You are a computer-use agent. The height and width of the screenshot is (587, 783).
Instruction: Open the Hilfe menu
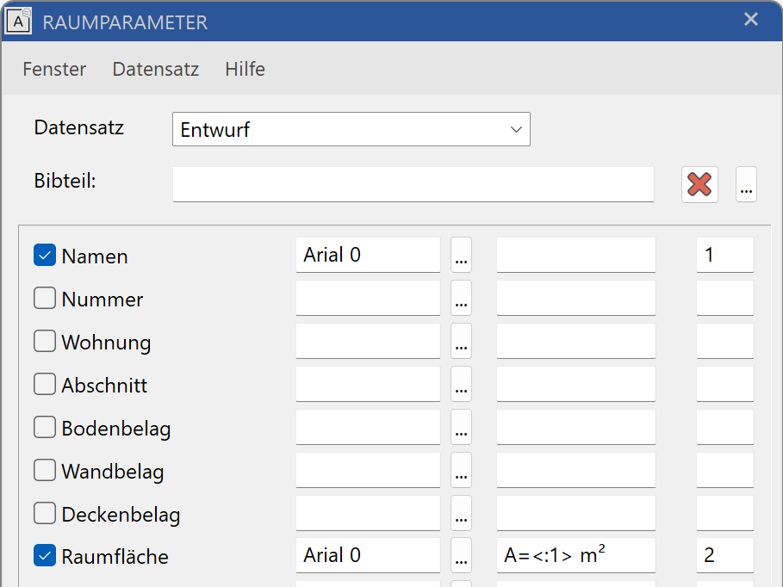click(245, 69)
